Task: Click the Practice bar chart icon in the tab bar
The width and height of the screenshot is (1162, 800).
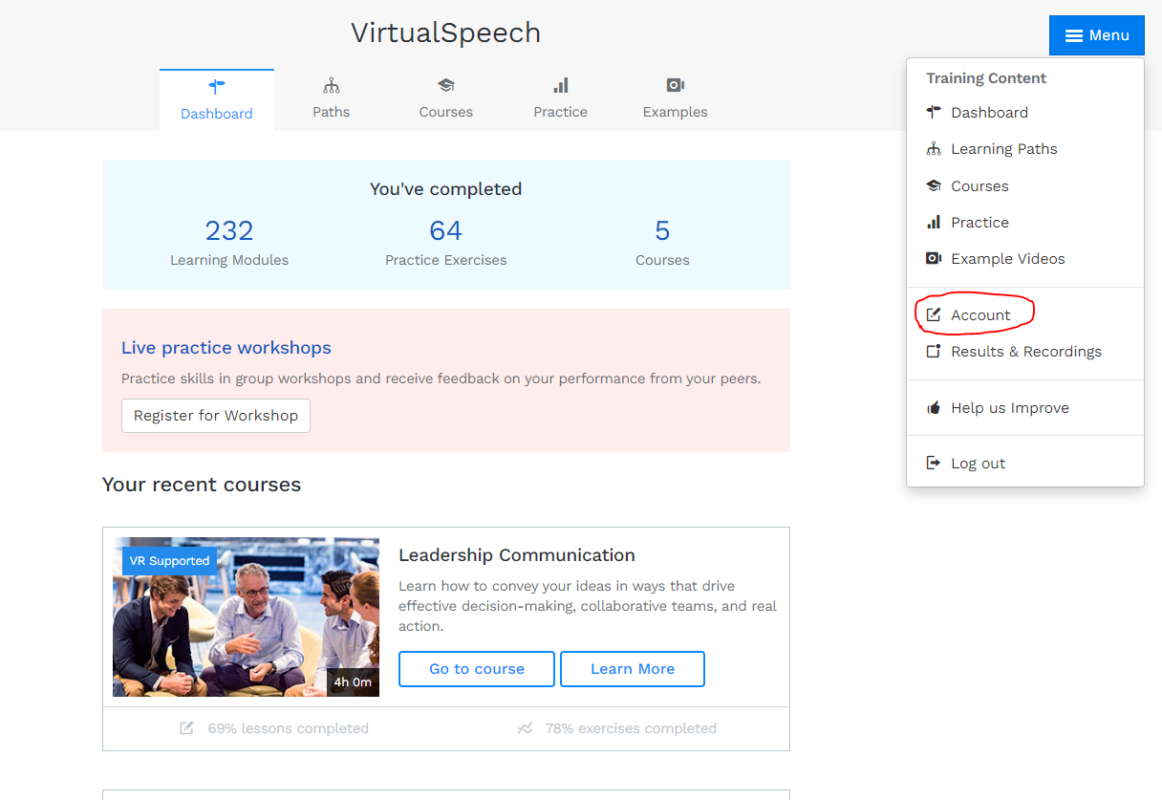Action: pyautogui.click(x=561, y=85)
